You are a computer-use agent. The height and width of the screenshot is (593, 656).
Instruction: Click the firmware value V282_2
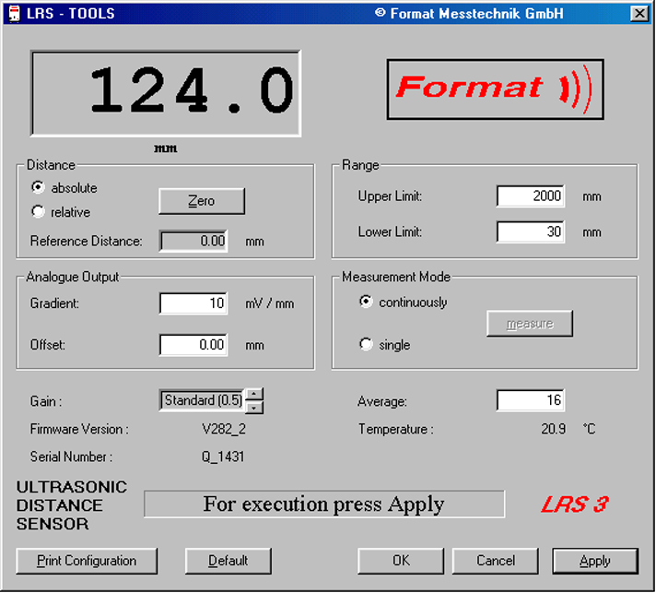224,430
